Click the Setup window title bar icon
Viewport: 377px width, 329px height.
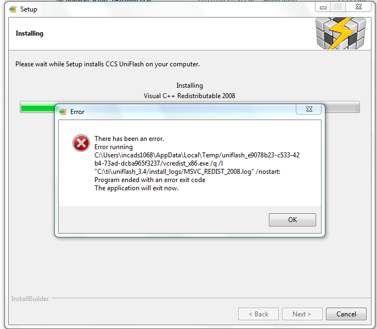(x=13, y=9)
